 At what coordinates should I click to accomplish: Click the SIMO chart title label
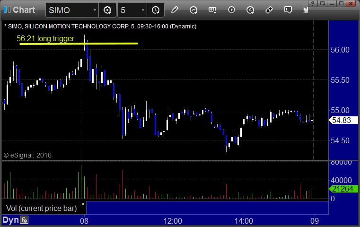100,26
